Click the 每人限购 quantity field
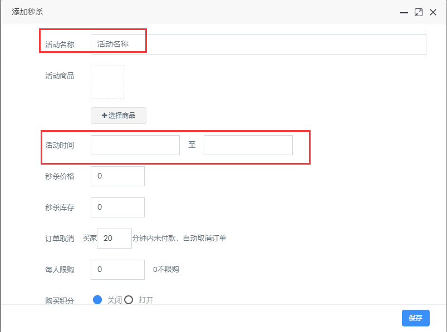Image resolution: width=447 pixels, height=332 pixels. 118,270
